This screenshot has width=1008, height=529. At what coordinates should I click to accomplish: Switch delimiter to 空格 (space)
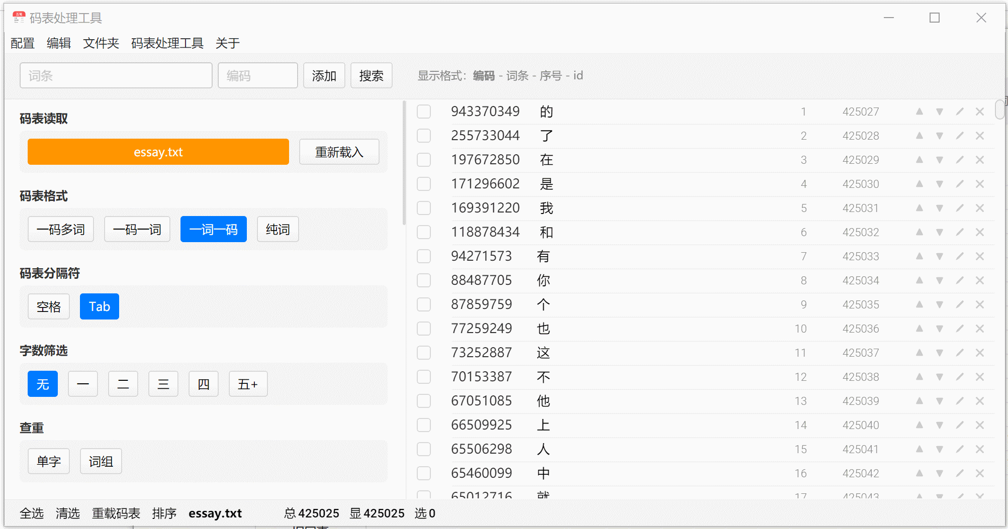coord(48,306)
